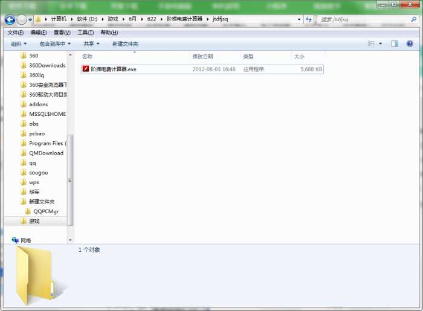Select the addons folder in tree
Viewport: 423px width, 311px height.
coord(38,104)
